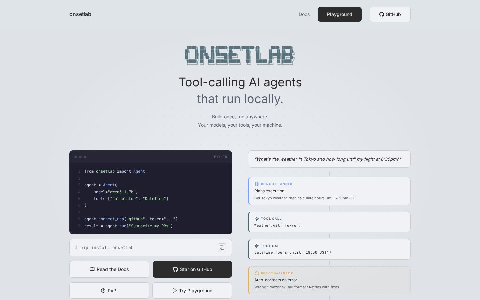Screen dimensions: 480x300
Task: Click Auto-corrects on error text
Action: [x=276, y=280]
